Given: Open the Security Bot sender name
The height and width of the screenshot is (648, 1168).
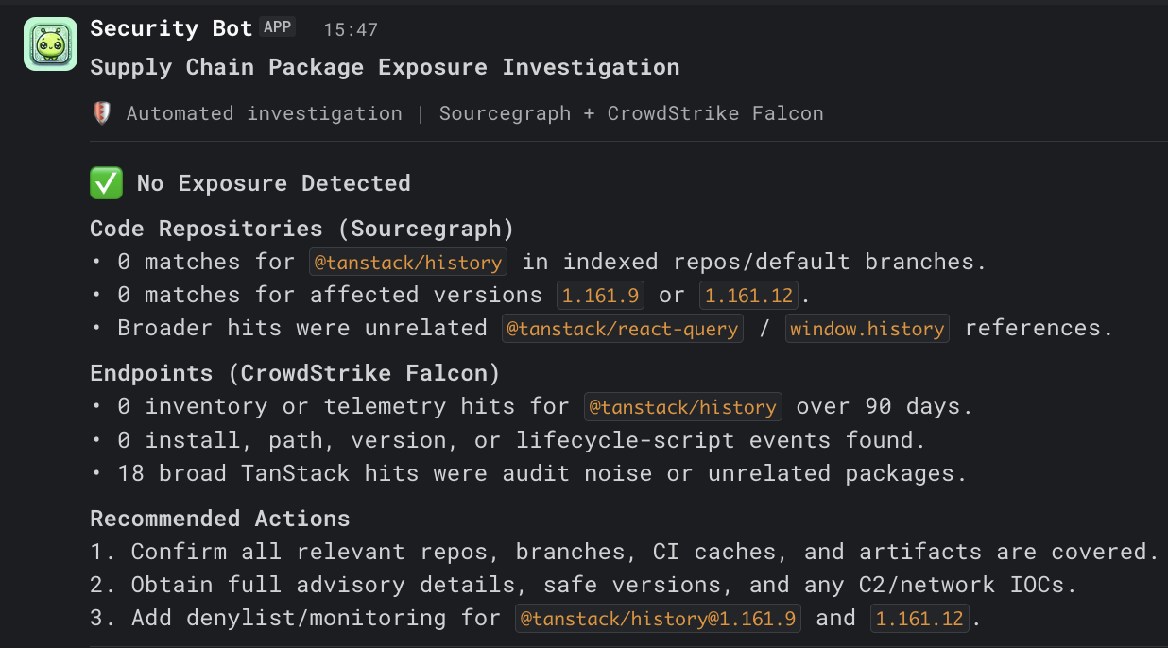Looking at the screenshot, I should click(x=171, y=28).
